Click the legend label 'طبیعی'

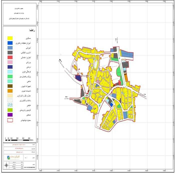click(x=29, y=105)
